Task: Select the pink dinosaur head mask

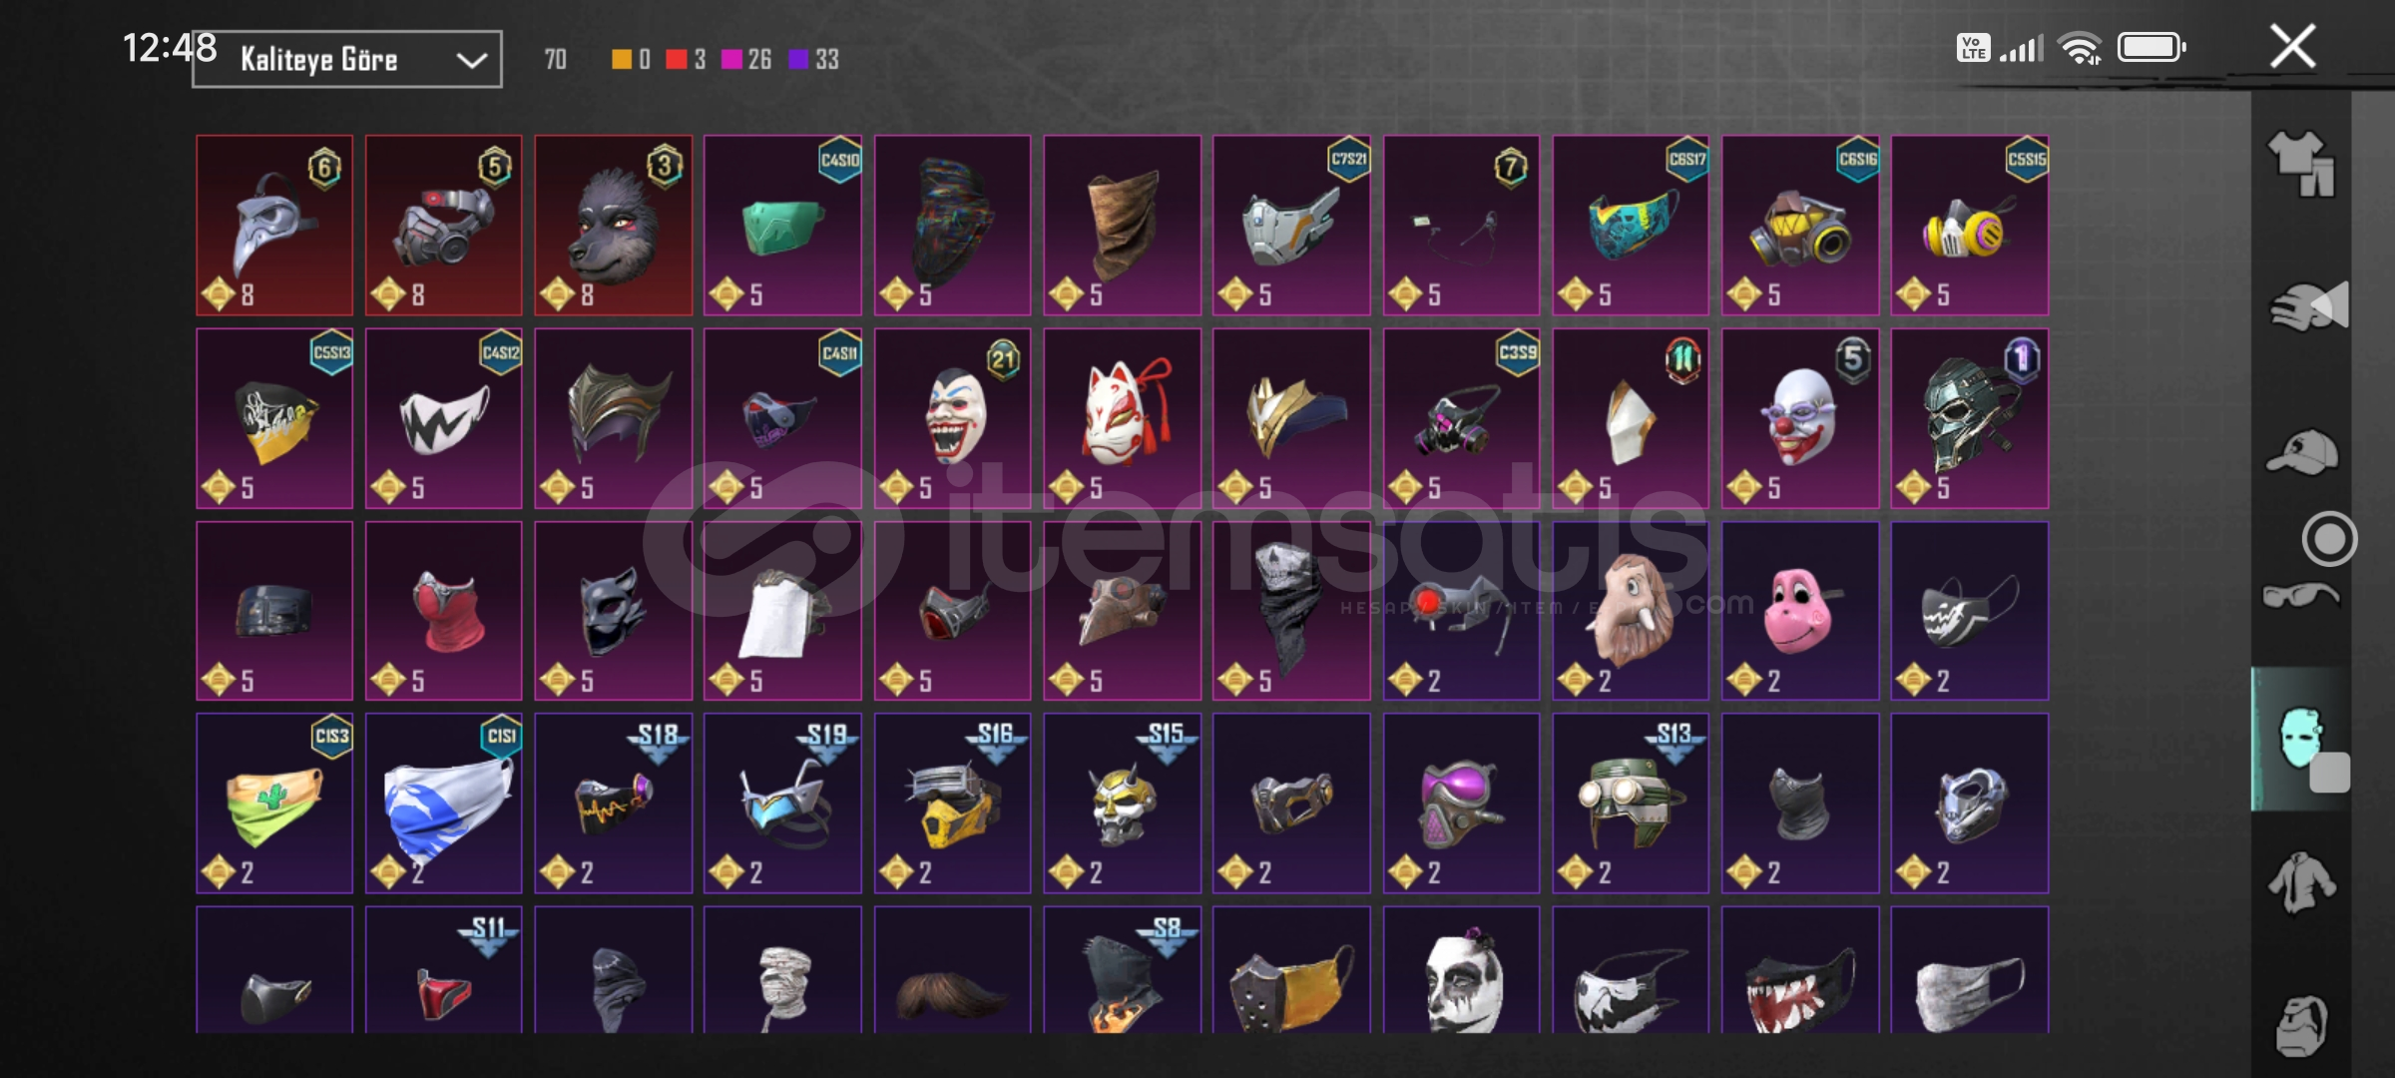Action: click(x=1800, y=611)
